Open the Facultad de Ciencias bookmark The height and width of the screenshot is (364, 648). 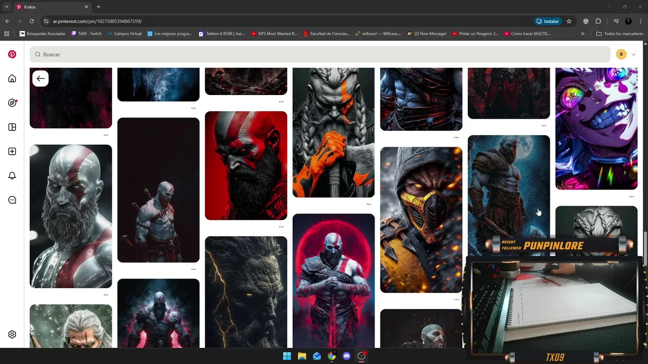click(327, 34)
